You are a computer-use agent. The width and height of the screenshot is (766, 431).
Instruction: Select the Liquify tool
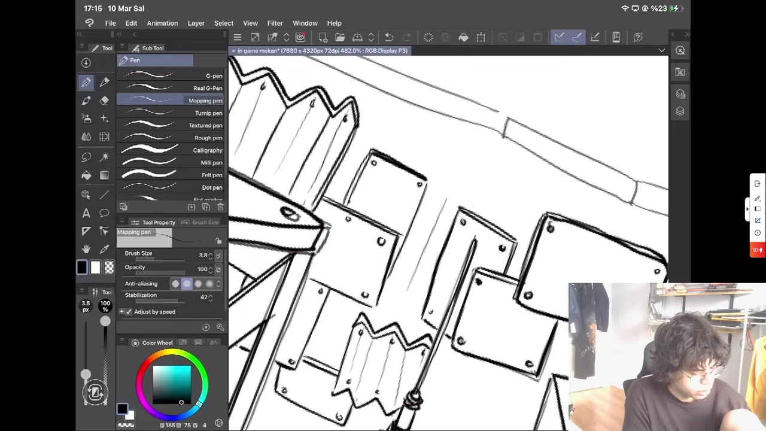coord(104,137)
